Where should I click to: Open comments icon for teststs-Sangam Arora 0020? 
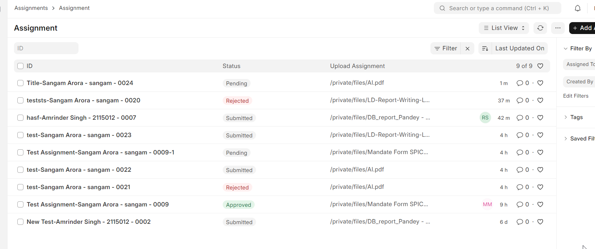[520, 100]
